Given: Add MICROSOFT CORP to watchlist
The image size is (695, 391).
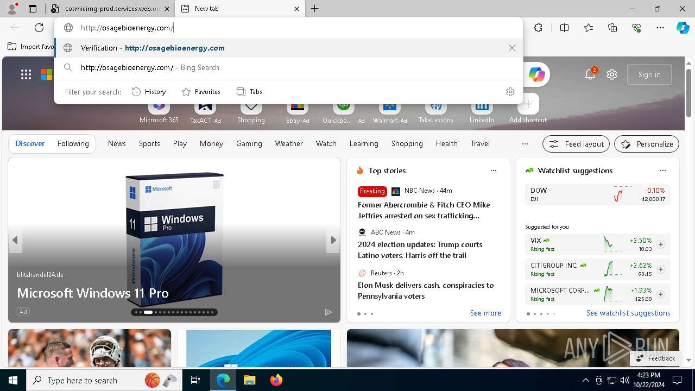Looking at the screenshot, I should tap(661, 294).
